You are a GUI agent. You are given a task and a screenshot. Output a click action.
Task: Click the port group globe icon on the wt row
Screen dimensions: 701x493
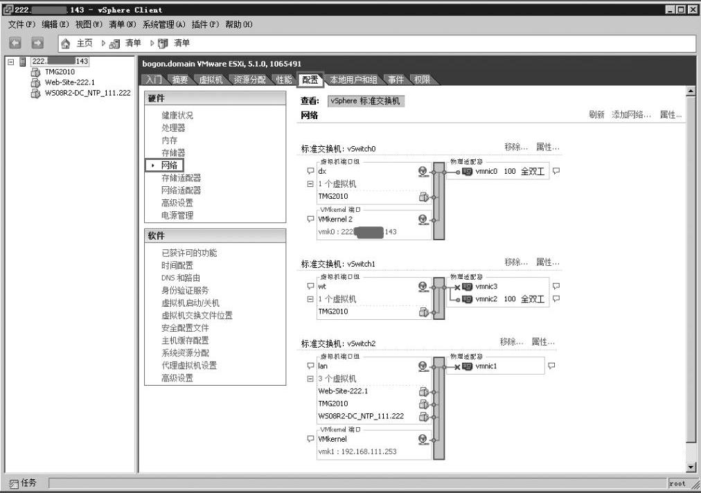click(x=423, y=287)
